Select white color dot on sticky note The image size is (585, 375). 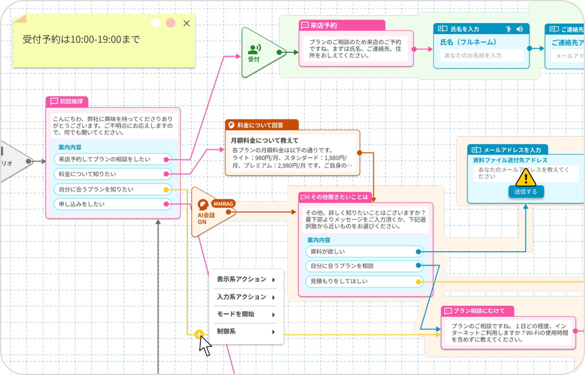point(156,23)
